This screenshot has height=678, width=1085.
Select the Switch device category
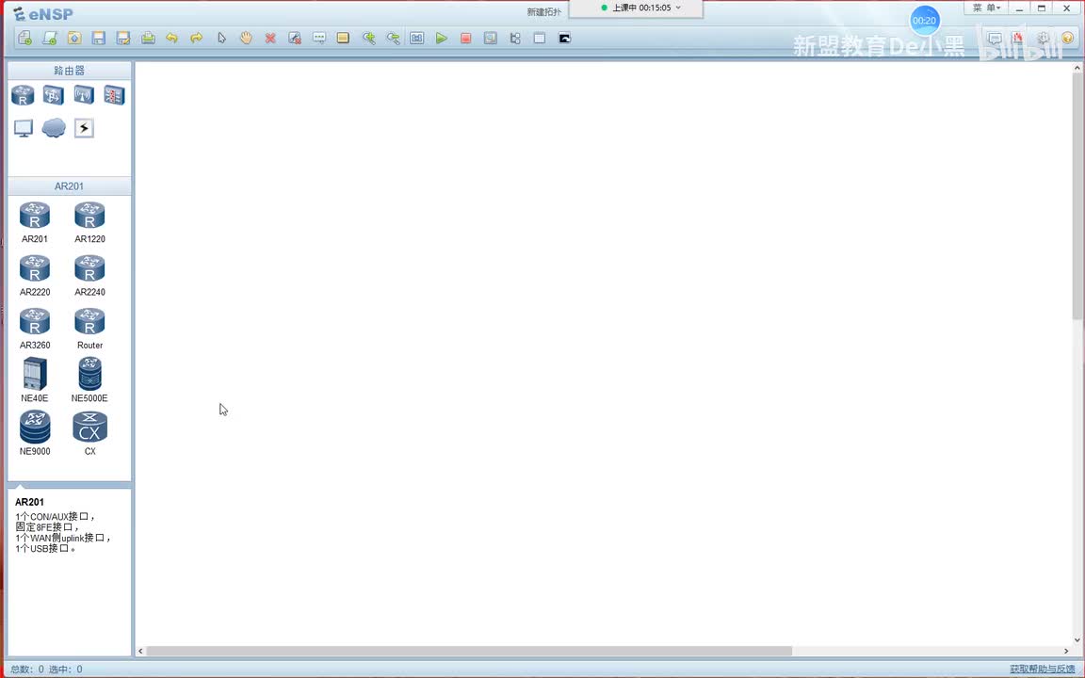pyautogui.click(x=54, y=95)
